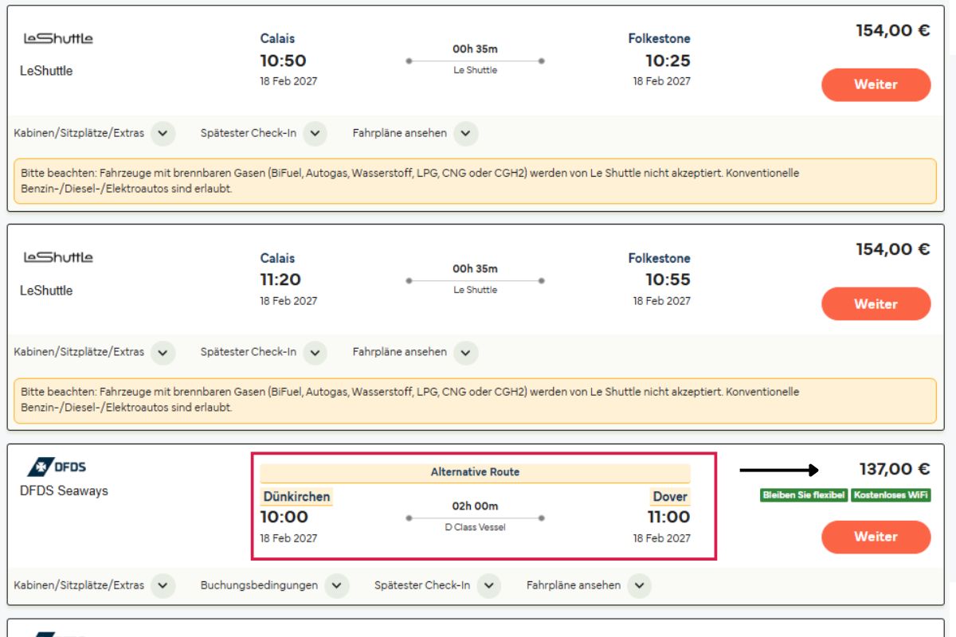
Task: Click the green Bleiben Sie flexibel badge
Action: (804, 495)
